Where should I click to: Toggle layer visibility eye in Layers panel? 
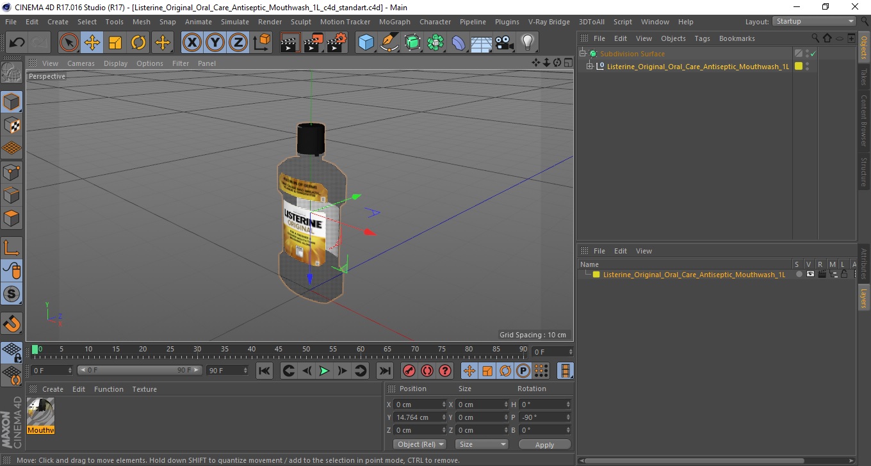tap(810, 274)
